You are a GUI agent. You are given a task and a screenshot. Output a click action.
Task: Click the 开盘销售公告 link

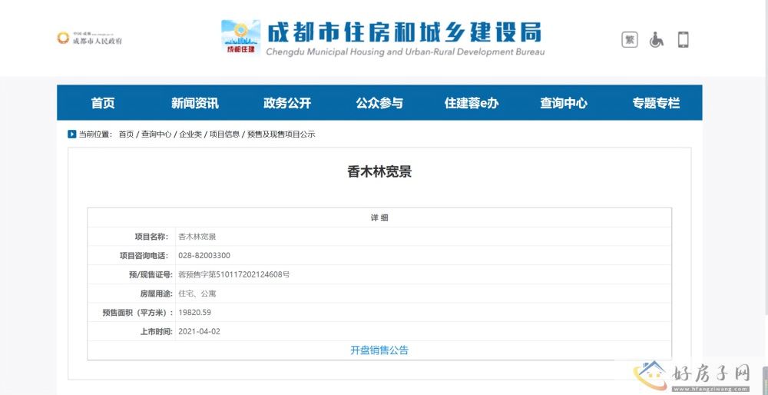tap(379, 350)
